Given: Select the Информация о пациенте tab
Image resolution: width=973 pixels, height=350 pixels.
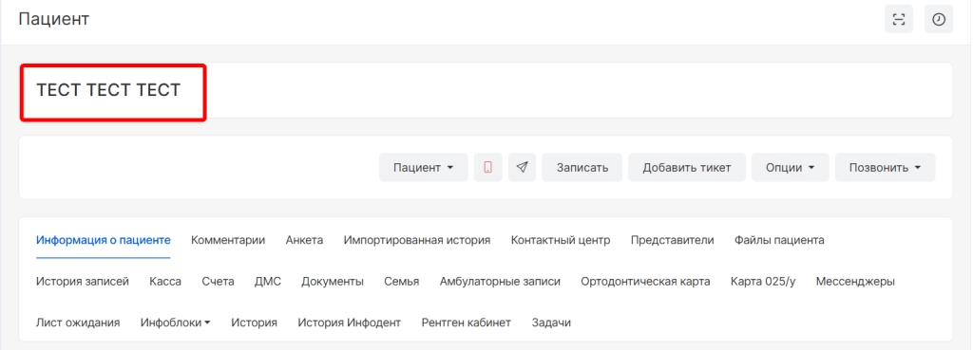Looking at the screenshot, I should point(103,240).
